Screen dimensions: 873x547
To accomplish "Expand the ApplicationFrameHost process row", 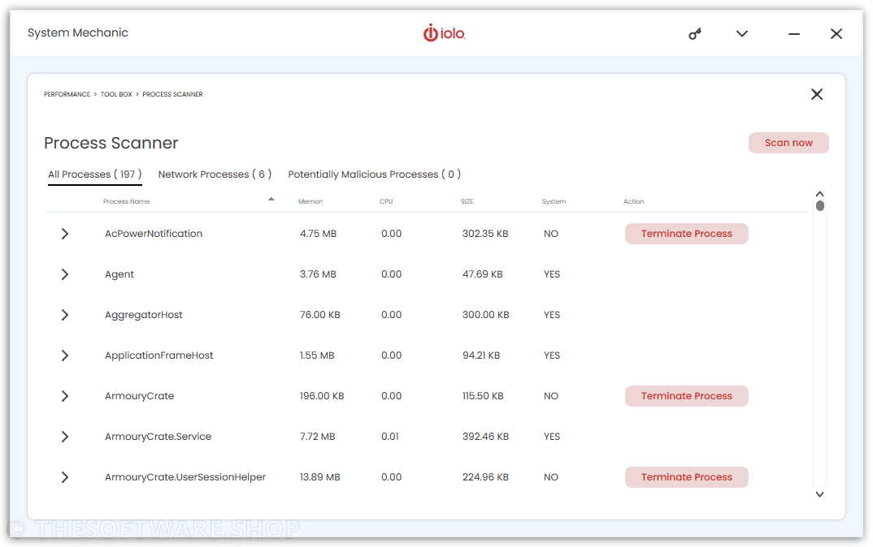I will coord(64,355).
